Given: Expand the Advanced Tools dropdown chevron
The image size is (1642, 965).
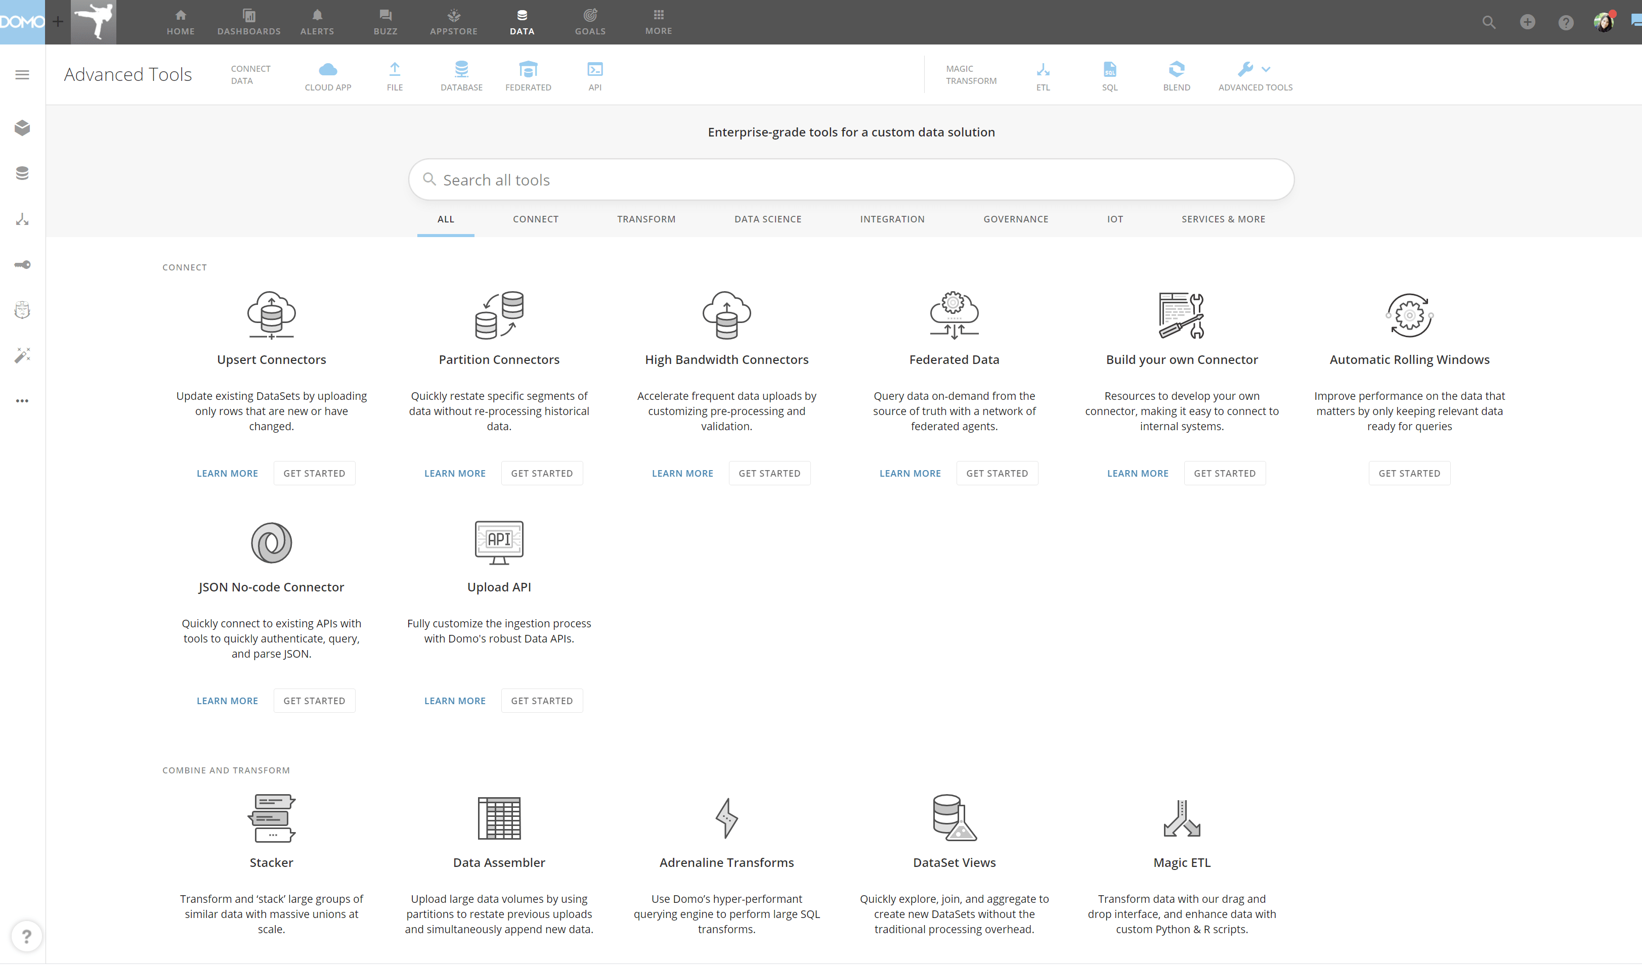Looking at the screenshot, I should [x=1265, y=69].
